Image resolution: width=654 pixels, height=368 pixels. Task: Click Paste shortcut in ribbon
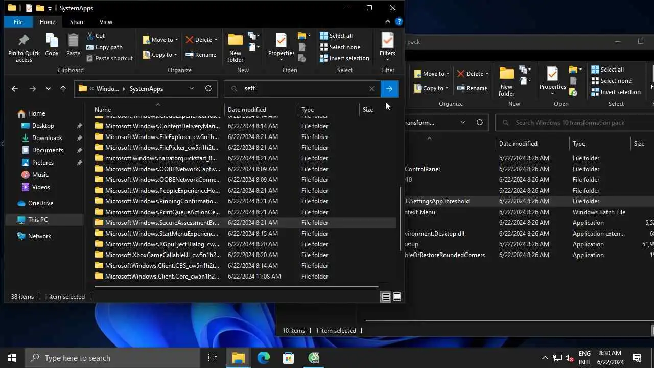pos(109,58)
